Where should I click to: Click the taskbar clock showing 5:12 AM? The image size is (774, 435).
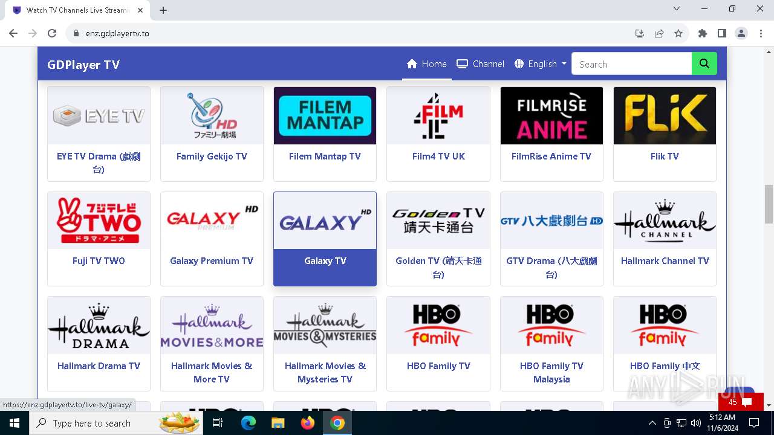tap(722, 423)
